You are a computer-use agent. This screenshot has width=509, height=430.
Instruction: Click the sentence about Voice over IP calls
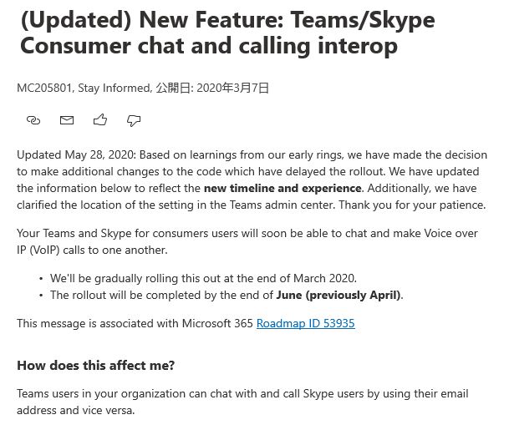click(247, 241)
